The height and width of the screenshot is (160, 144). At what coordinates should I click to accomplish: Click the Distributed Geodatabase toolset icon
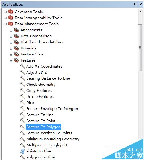[x=17, y=42]
